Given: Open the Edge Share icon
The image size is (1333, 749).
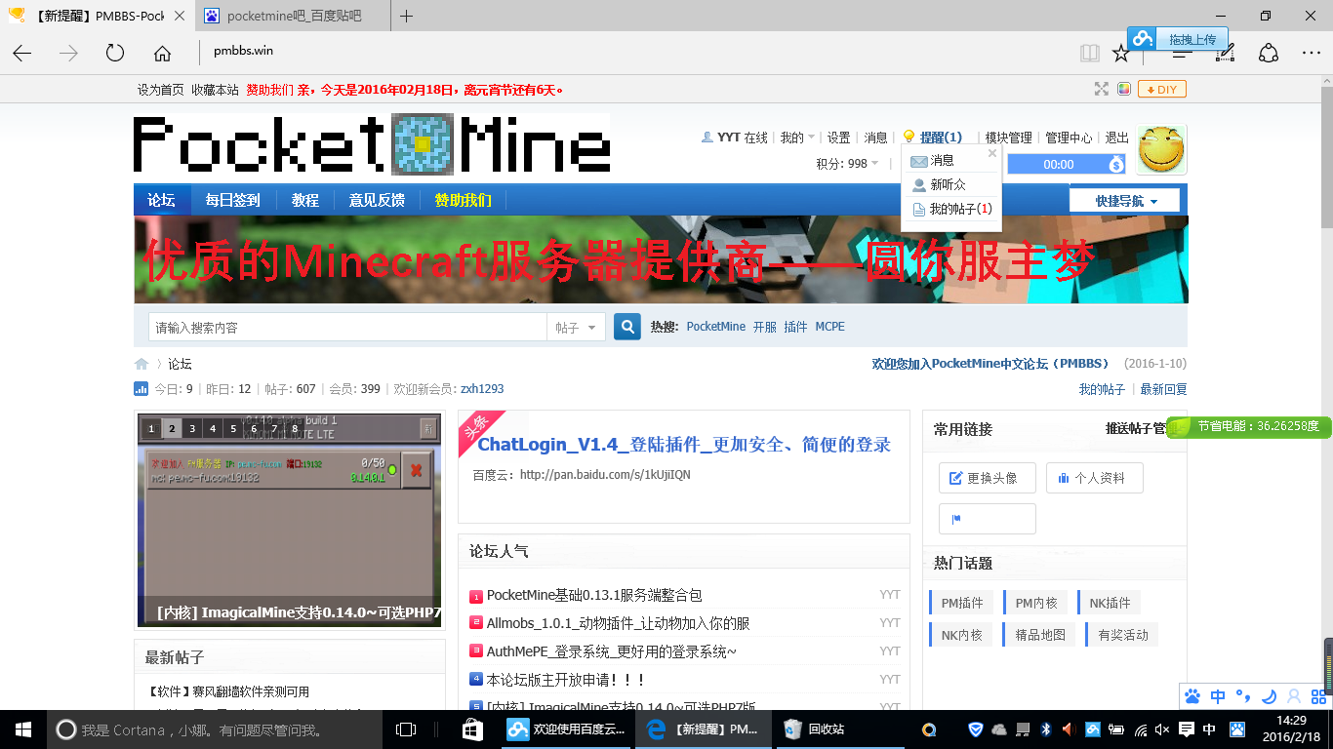Looking at the screenshot, I should click(x=1268, y=54).
